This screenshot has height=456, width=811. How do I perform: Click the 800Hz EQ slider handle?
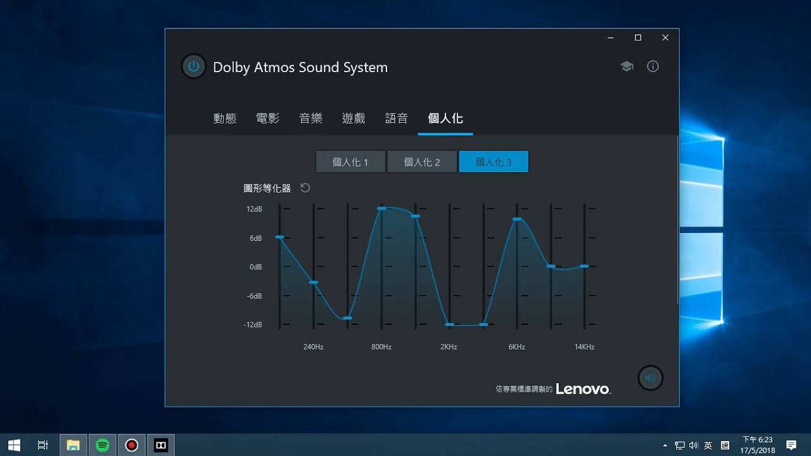tap(381, 208)
